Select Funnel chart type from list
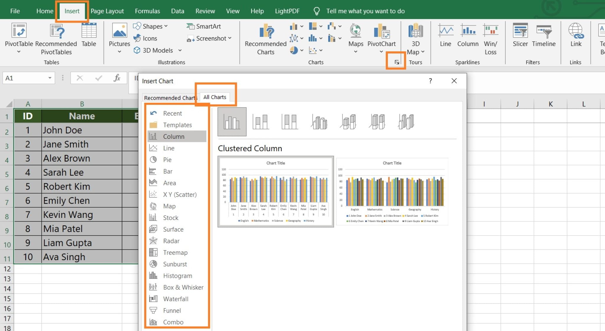 click(172, 310)
